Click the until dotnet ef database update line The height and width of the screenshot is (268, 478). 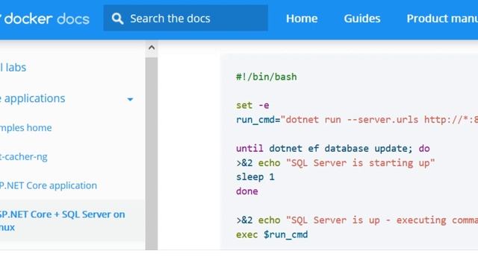click(333, 148)
